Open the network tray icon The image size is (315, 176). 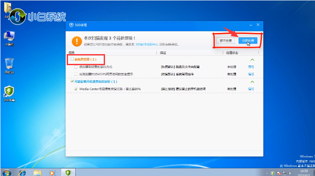click(285, 173)
